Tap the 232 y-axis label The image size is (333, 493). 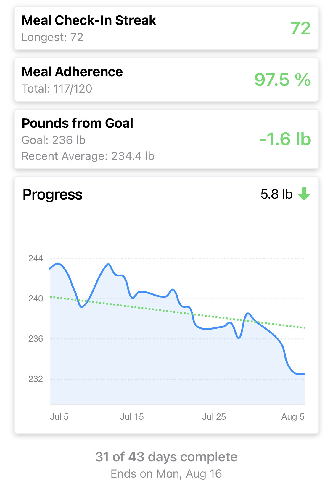[36, 379]
